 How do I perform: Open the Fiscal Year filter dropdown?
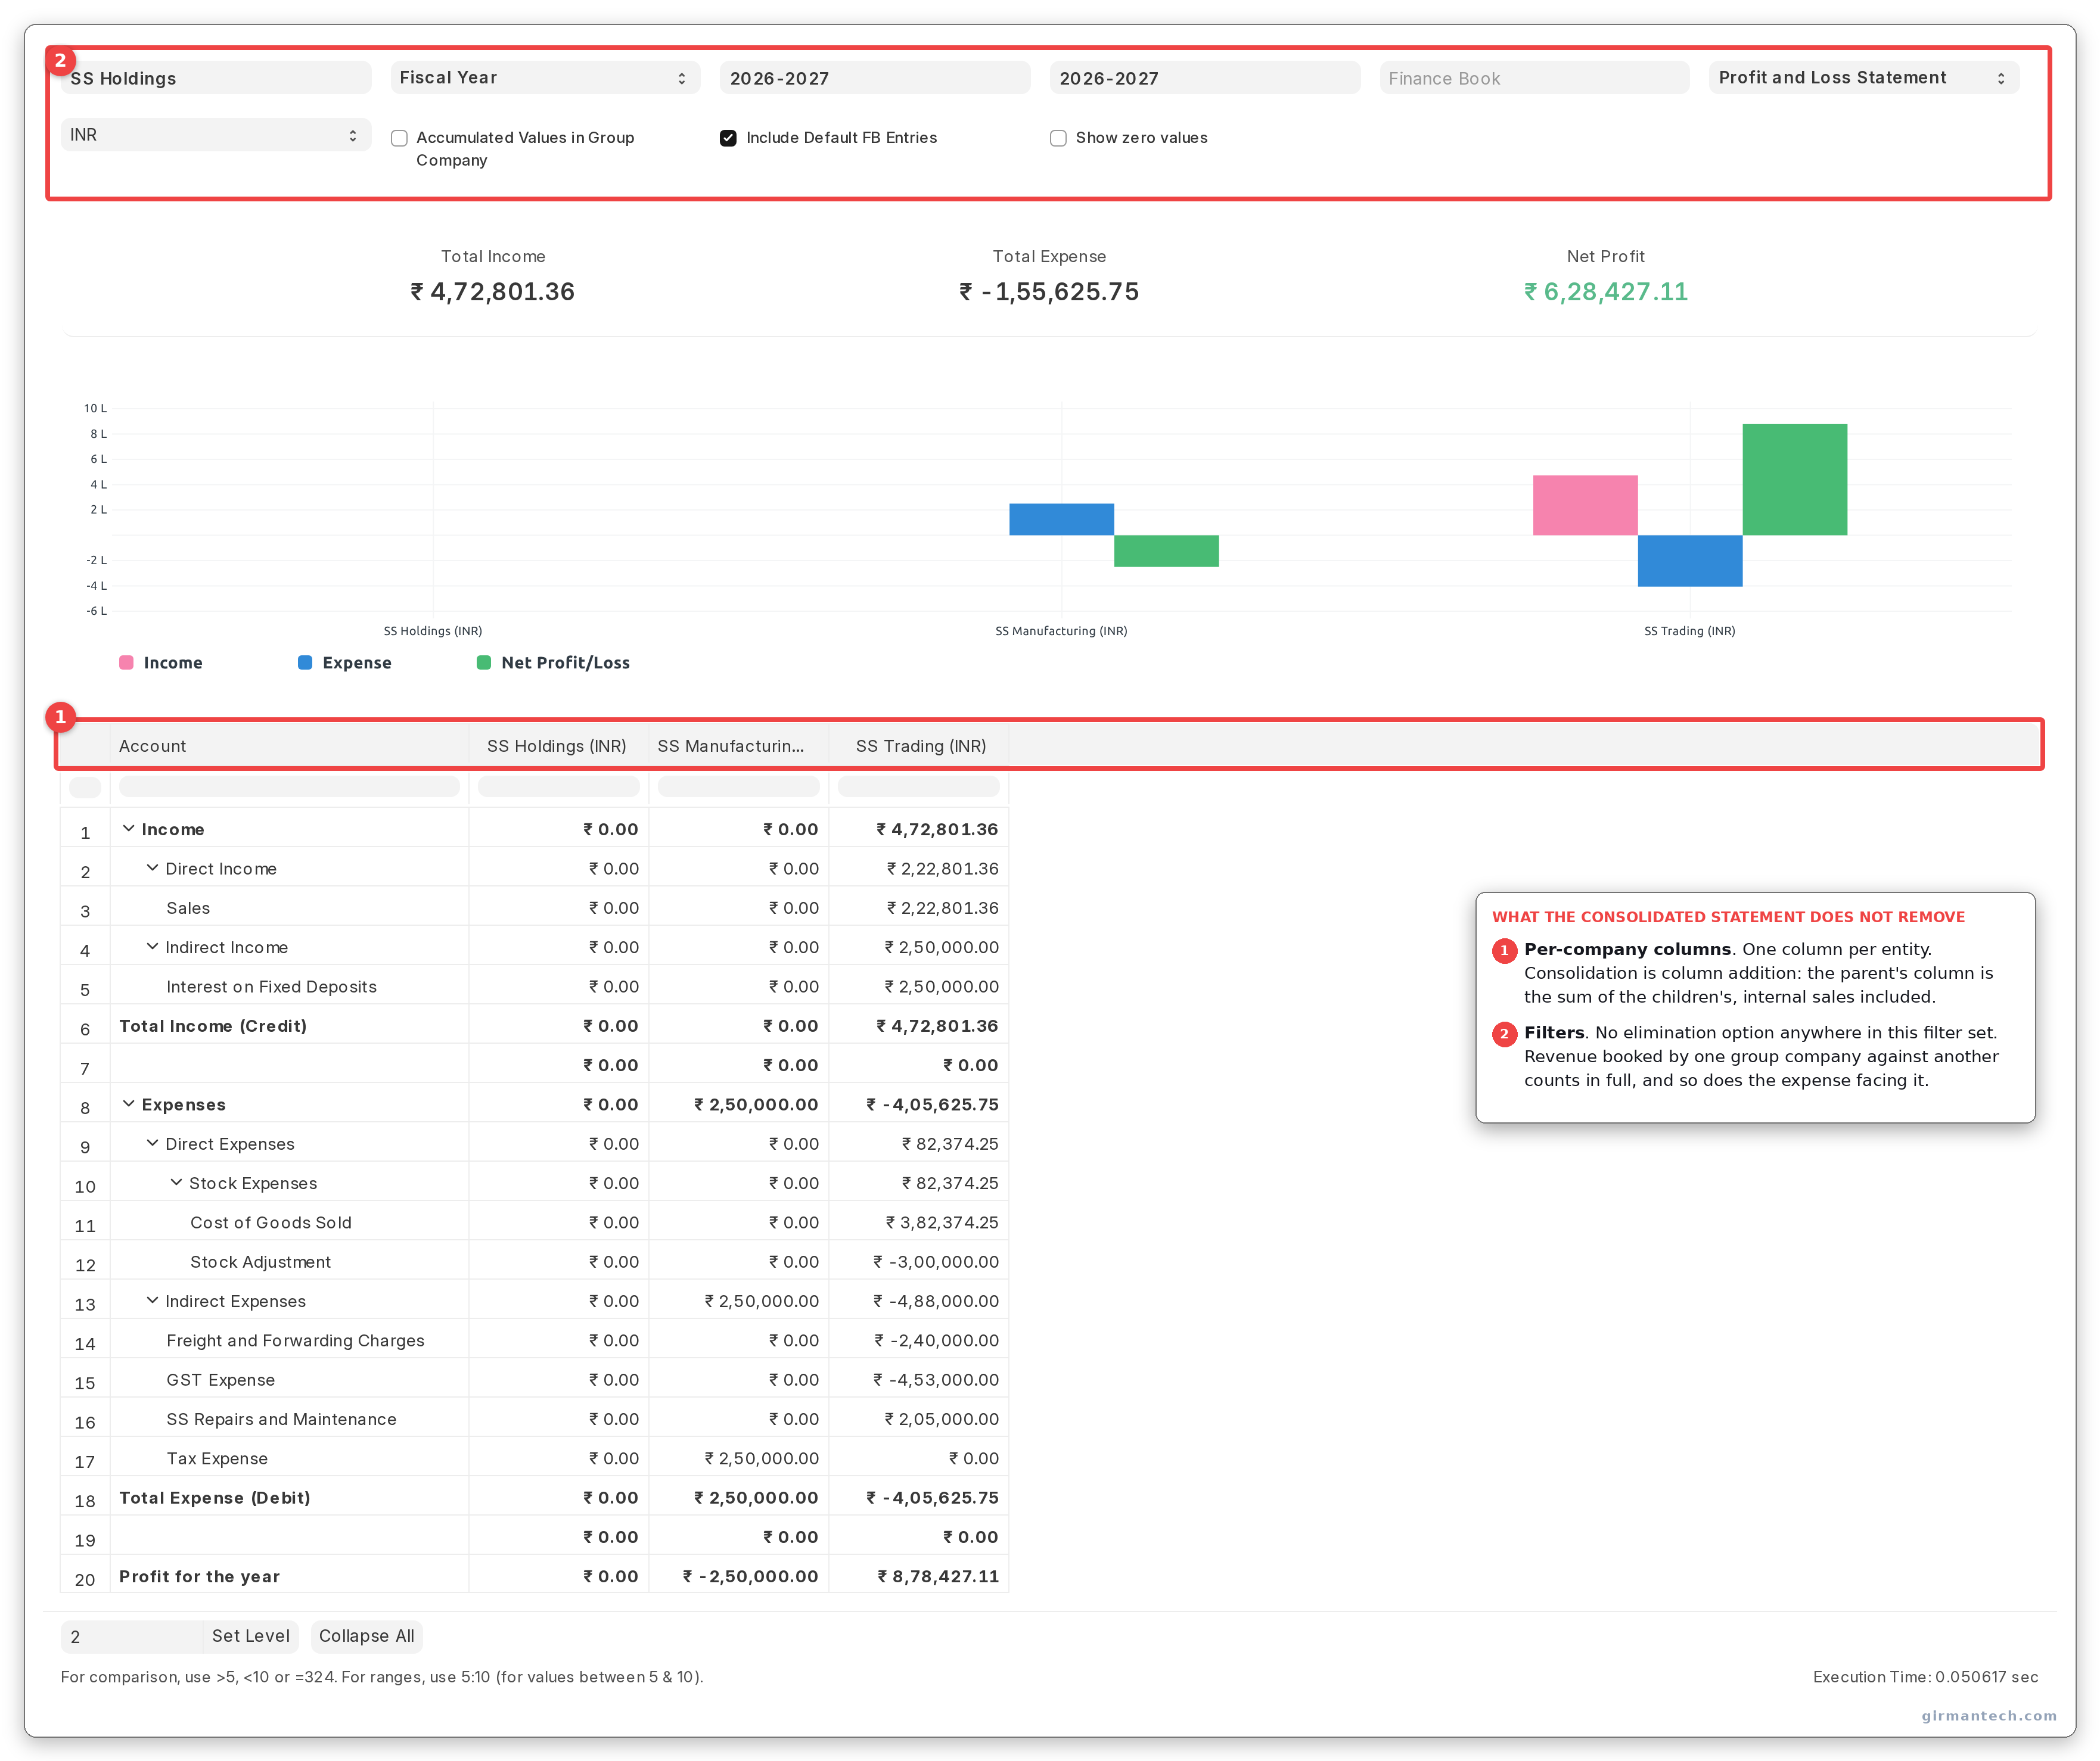(x=545, y=78)
